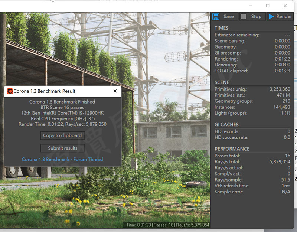Click the Sampl/s act. row
Image resolution: width=297 pixels, height=232 pixels.
(252, 174)
